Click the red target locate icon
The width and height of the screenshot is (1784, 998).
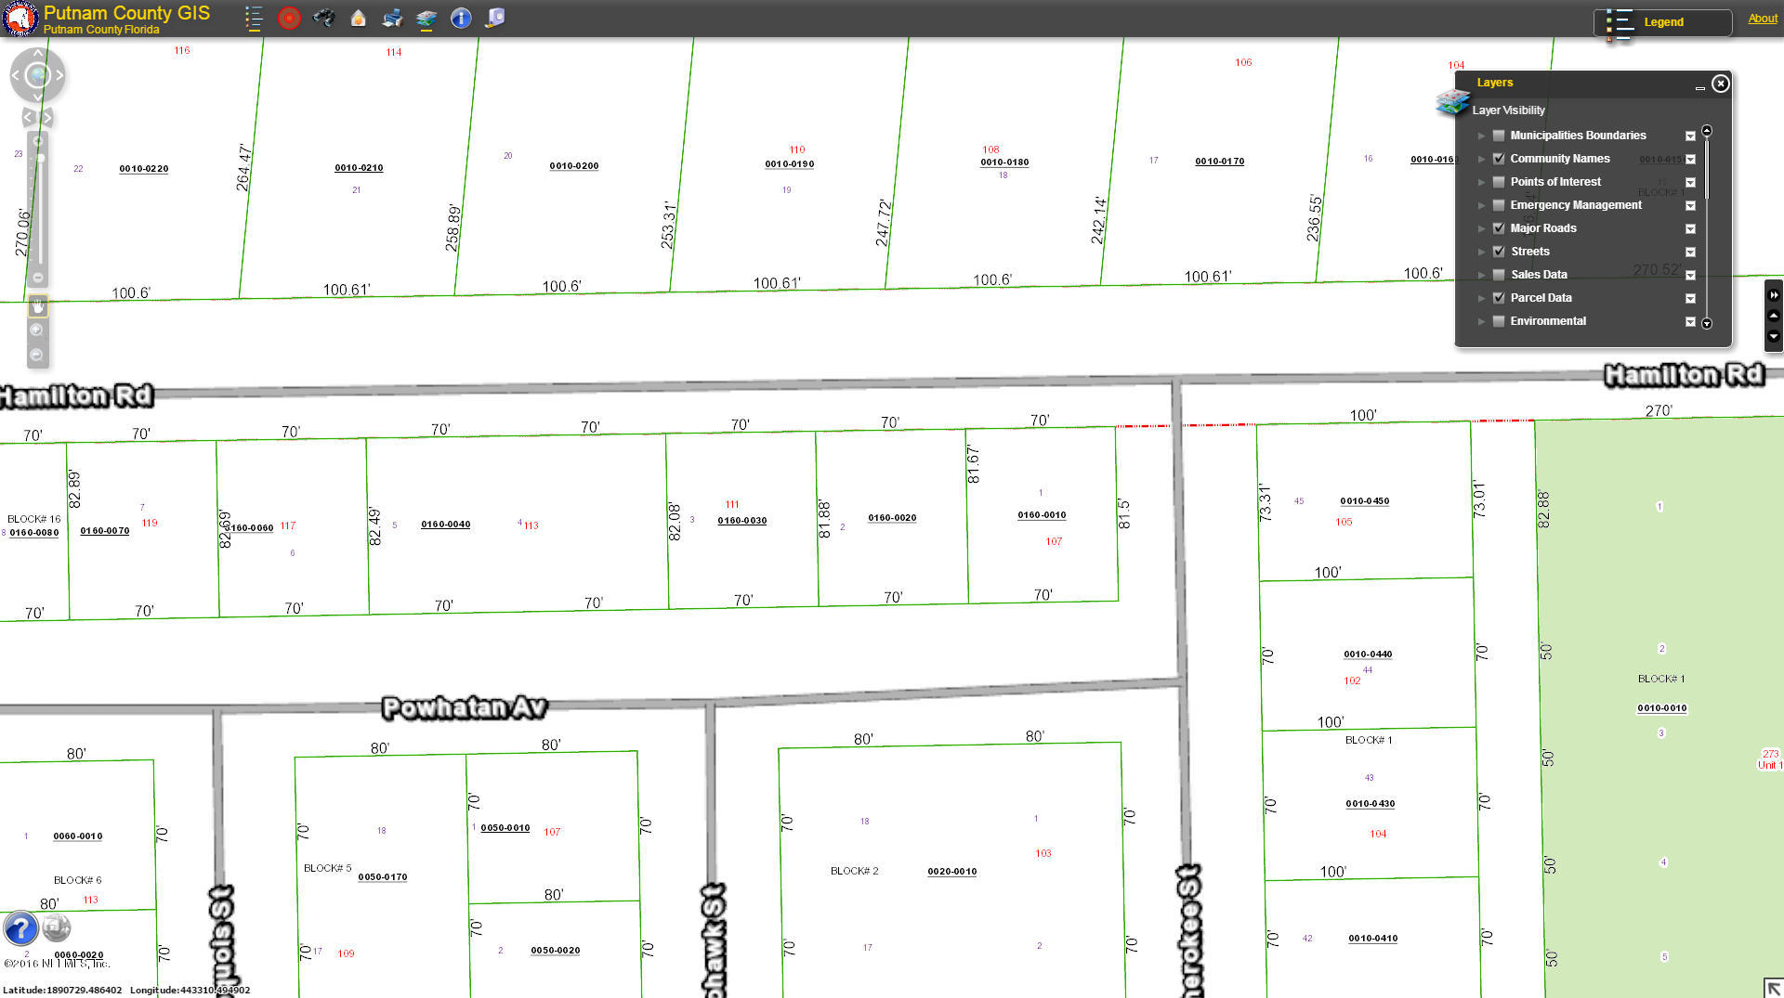pos(289,18)
